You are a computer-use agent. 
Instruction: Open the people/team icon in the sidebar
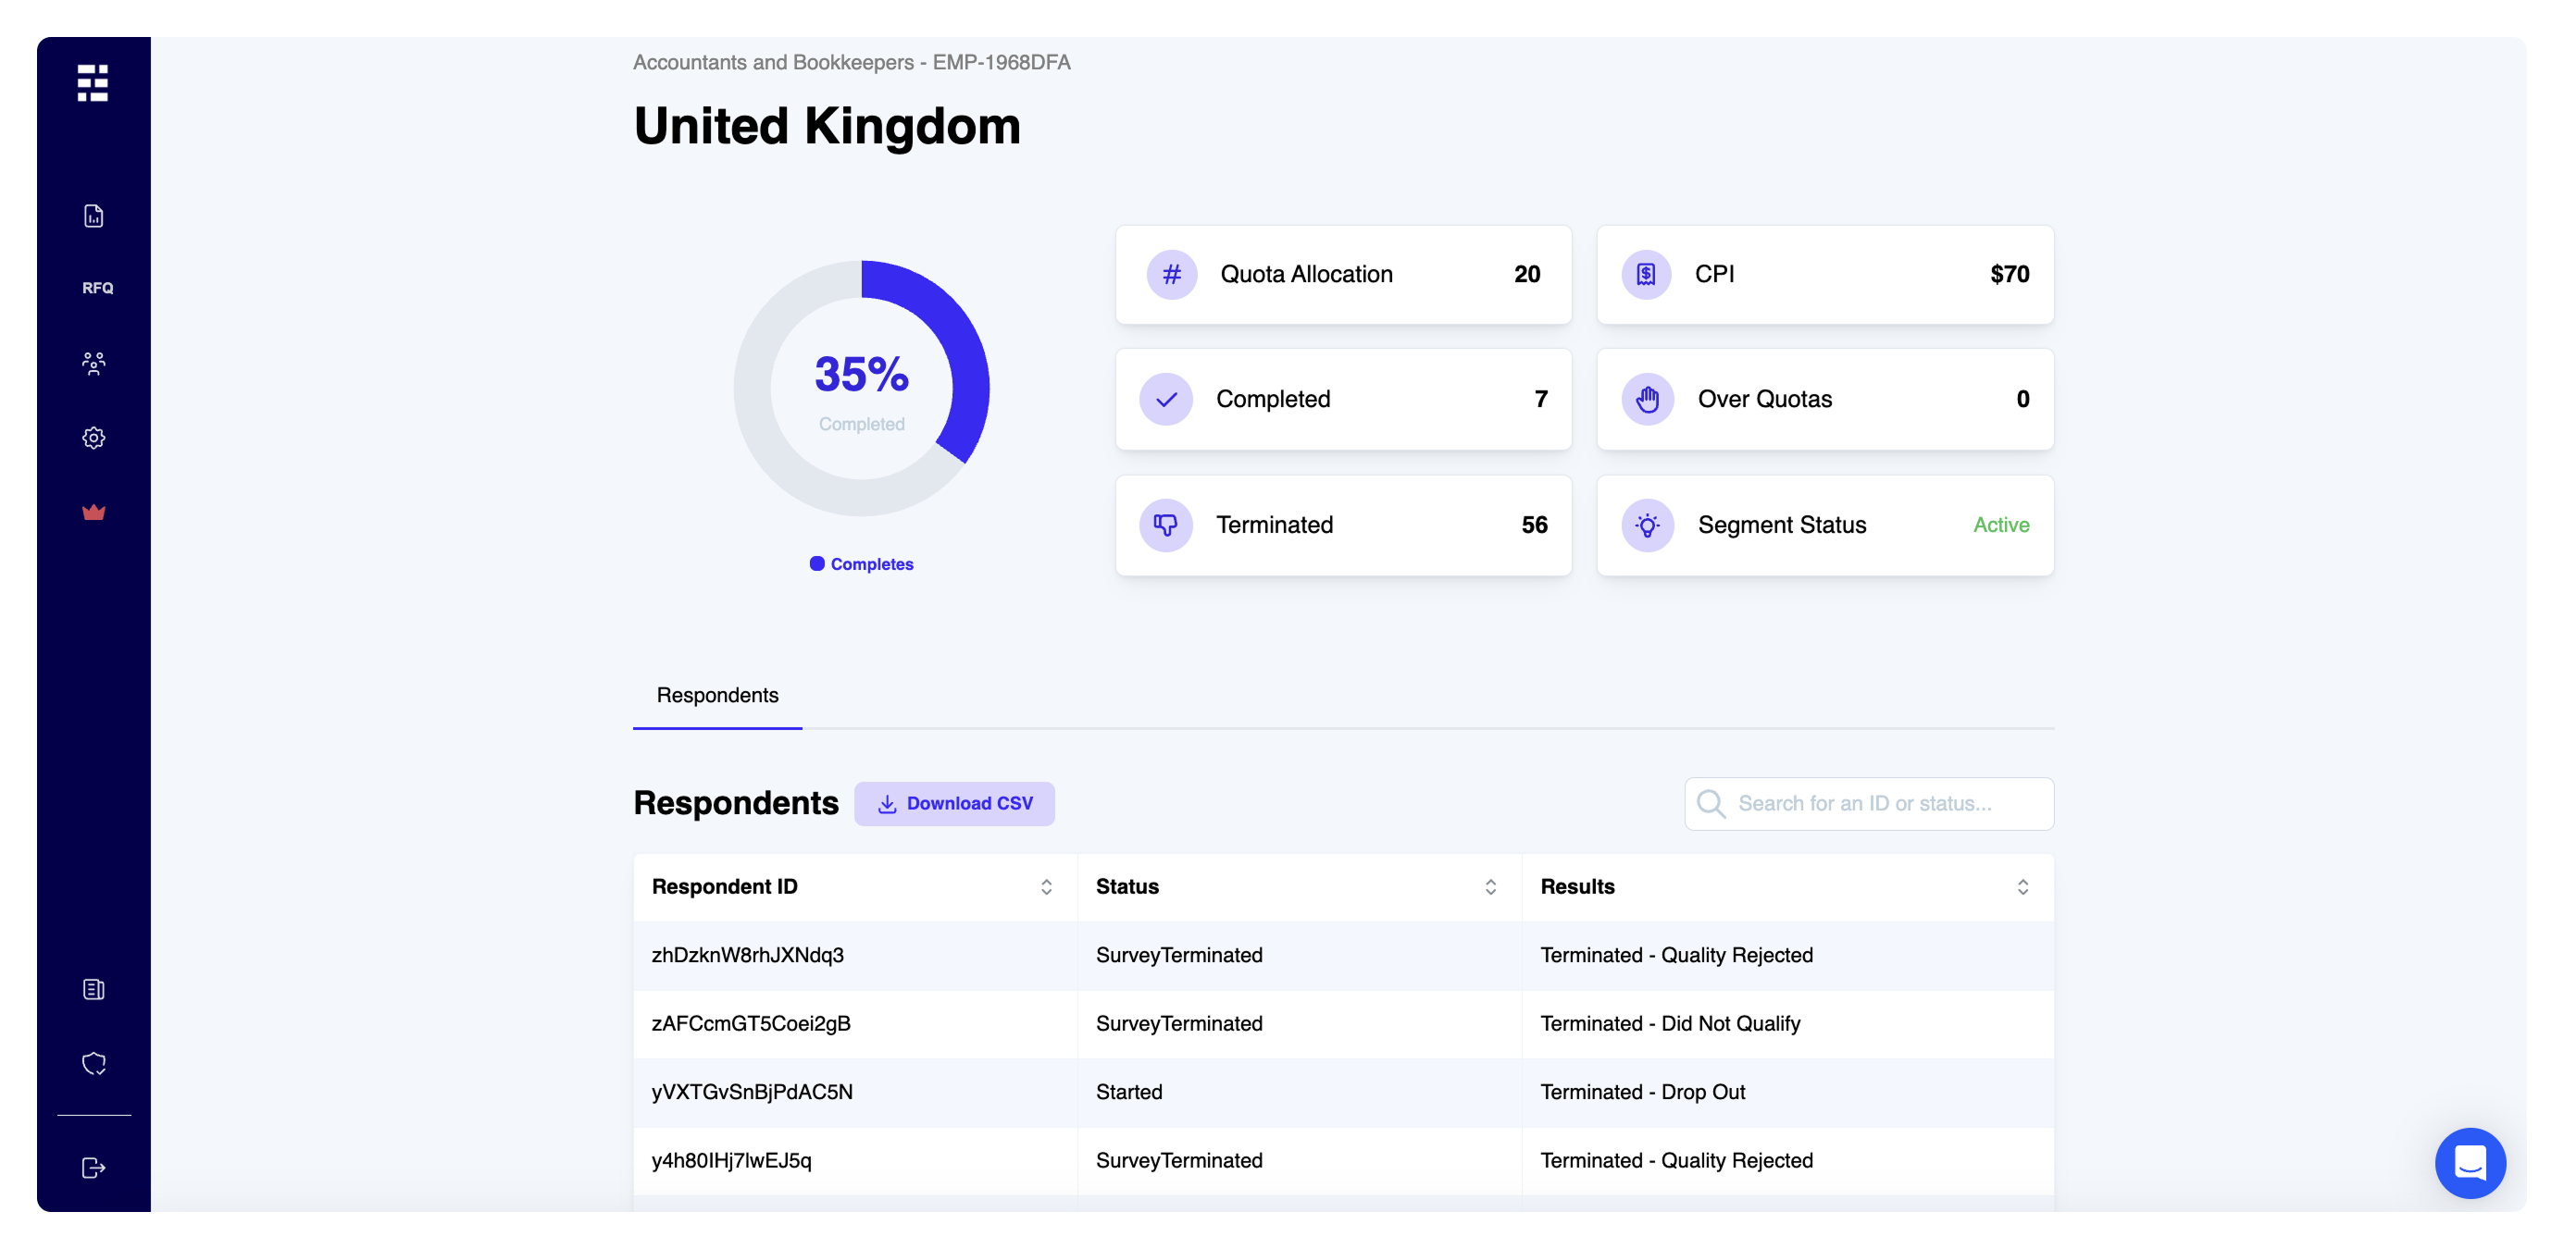(x=93, y=364)
